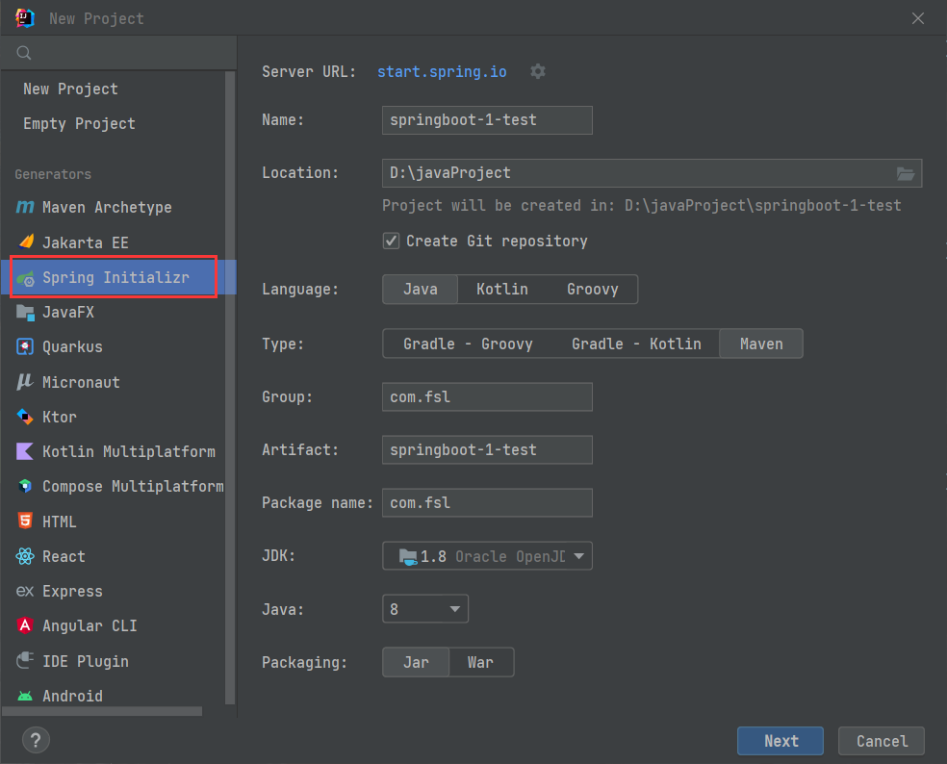Click the search magnifier icon
947x764 pixels.
pos(23,53)
